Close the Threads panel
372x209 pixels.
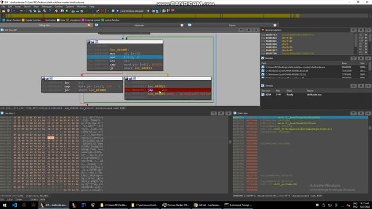(368, 86)
